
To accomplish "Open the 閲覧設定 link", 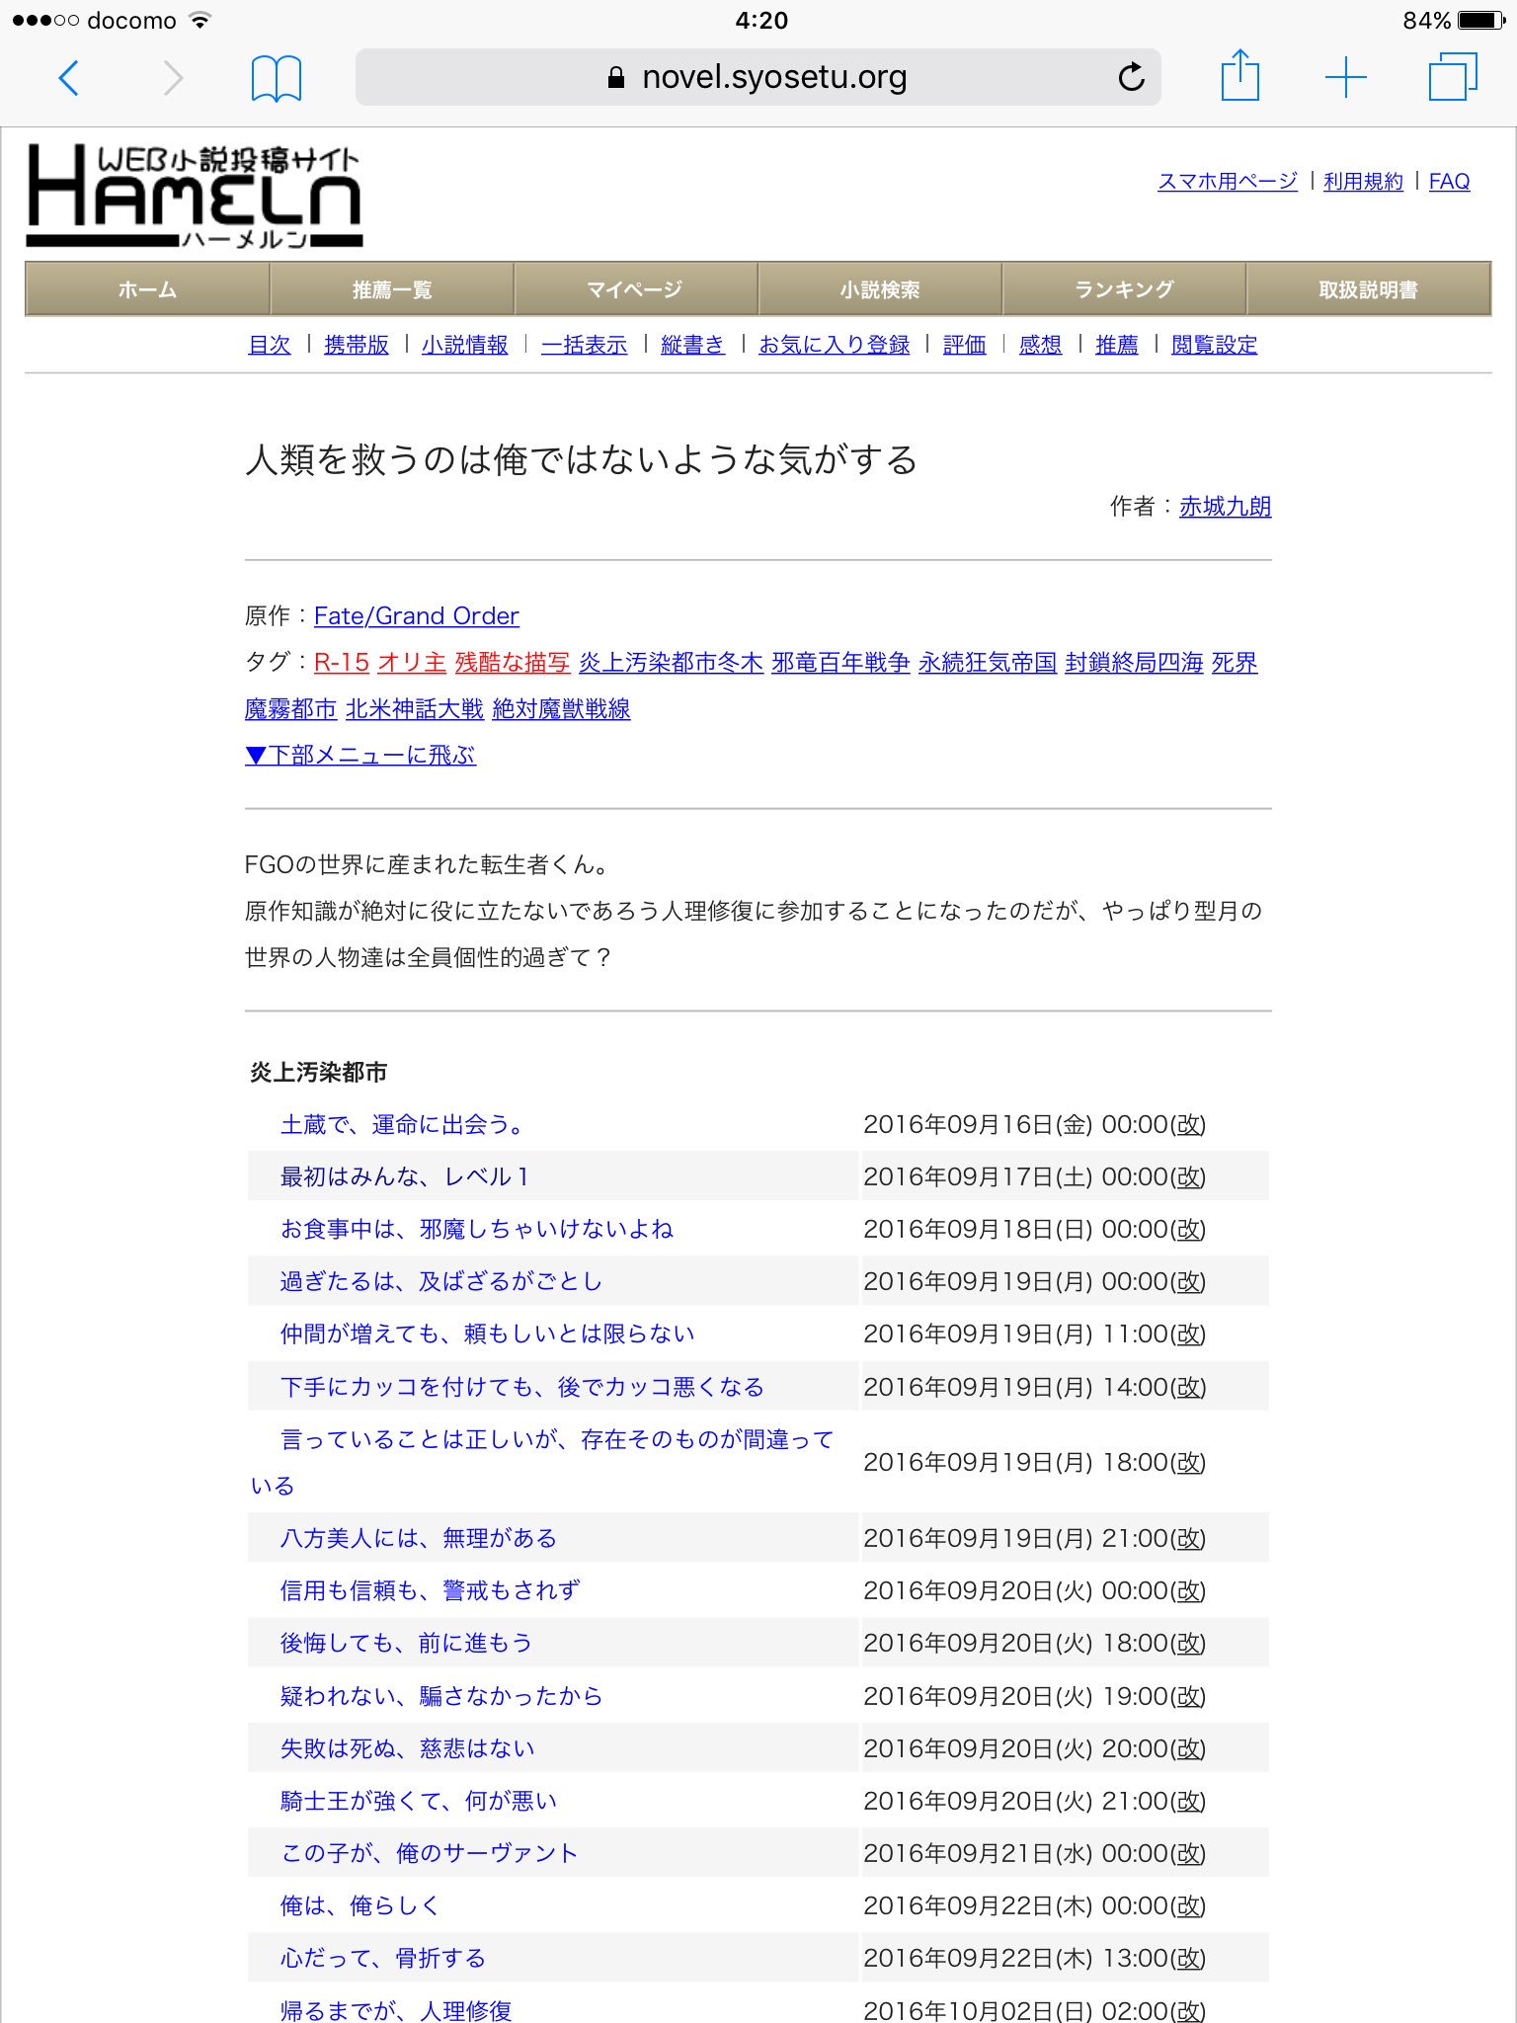I will [1214, 345].
